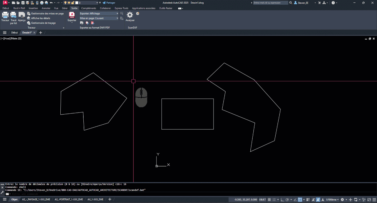Open the Rock'n'Roll ribbon tab
Screen dimensions: 377x203
click(19, 8)
